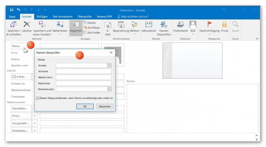Click Abbrechen to cancel dialog

[x=105, y=107]
